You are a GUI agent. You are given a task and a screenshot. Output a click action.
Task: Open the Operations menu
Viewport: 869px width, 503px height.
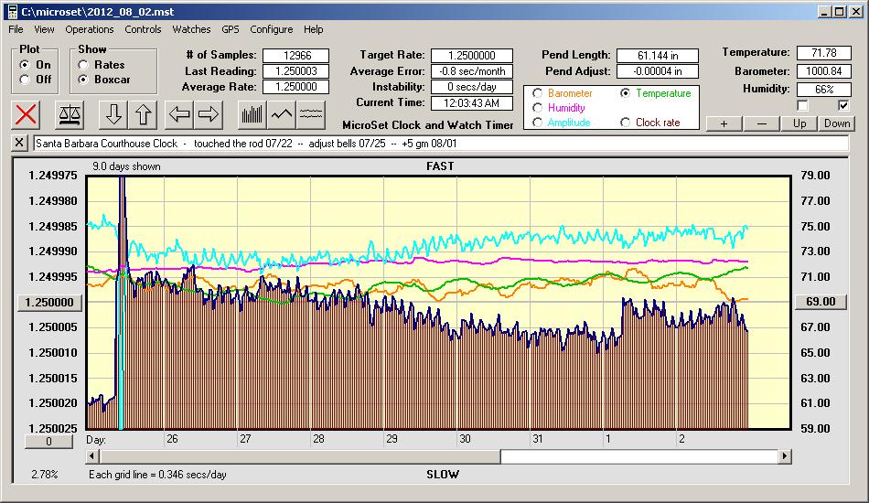click(90, 29)
